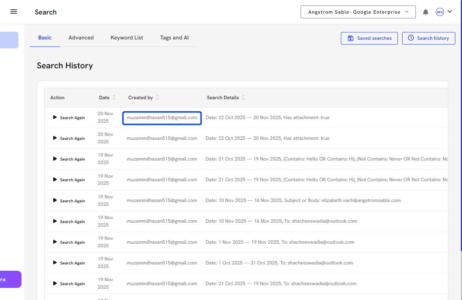Run Search Again for elizabeth.vach query
The image size is (462, 300).
(x=69, y=201)
